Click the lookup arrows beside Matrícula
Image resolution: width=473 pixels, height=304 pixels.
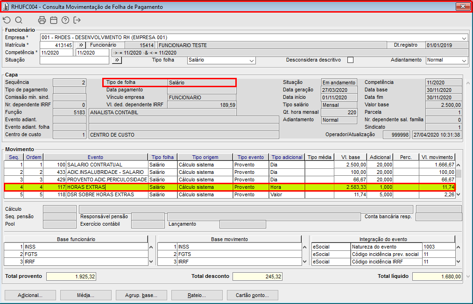80,45
